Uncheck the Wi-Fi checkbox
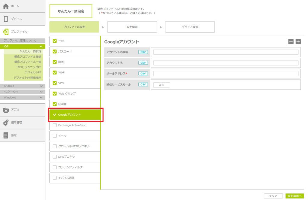The height and width of the screenshot is (200, 308). (54, 72)
